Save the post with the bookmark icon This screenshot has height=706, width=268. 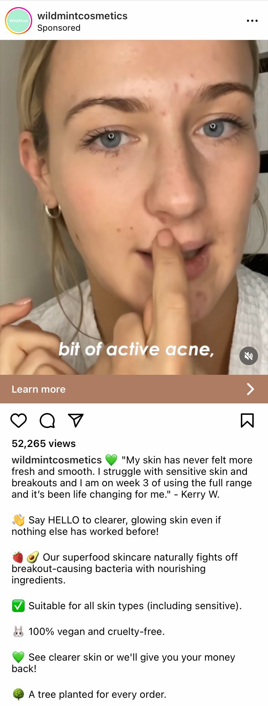247,421
